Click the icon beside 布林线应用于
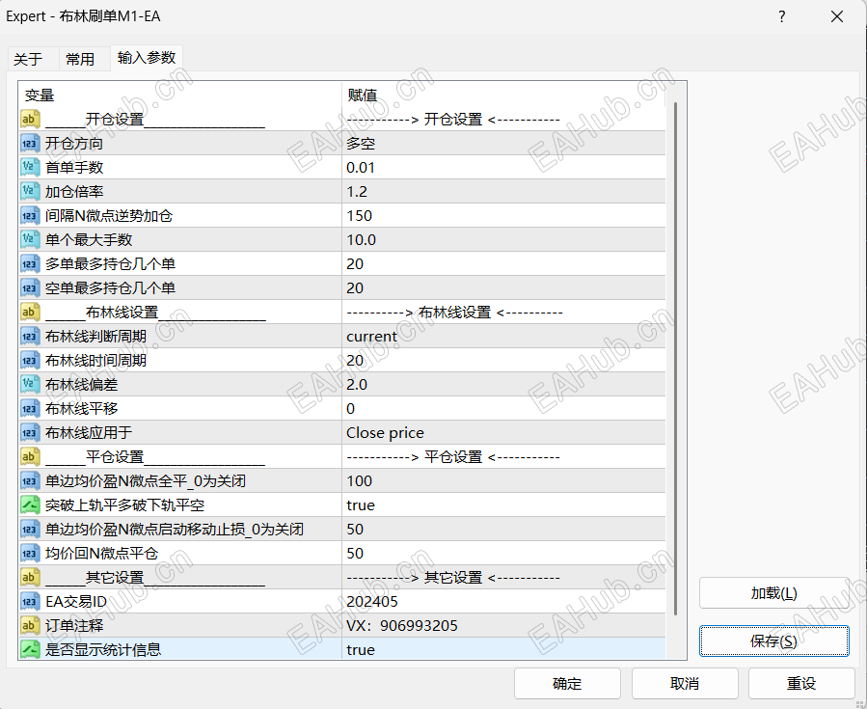The height and width of the screenshot is (709, 867). tap(30, 432)
